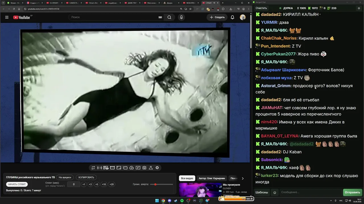Click username BAYAN_OT_LEYNA in chat
This screenshot has width=364, height=204.
tap(280, 136)
